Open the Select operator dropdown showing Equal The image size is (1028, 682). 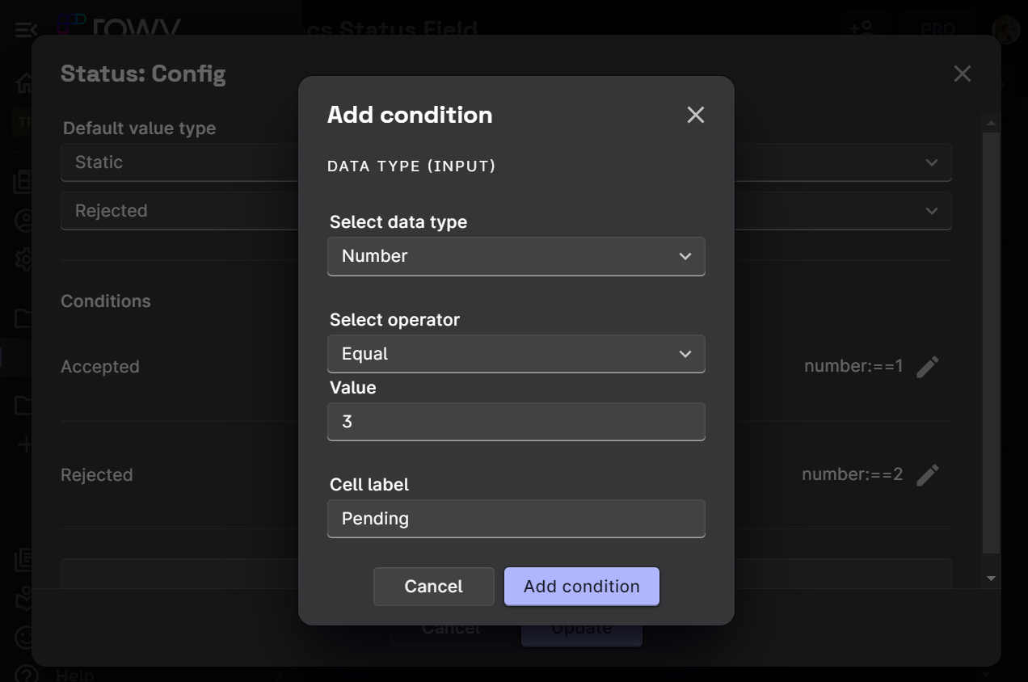[x=516, y=354]
